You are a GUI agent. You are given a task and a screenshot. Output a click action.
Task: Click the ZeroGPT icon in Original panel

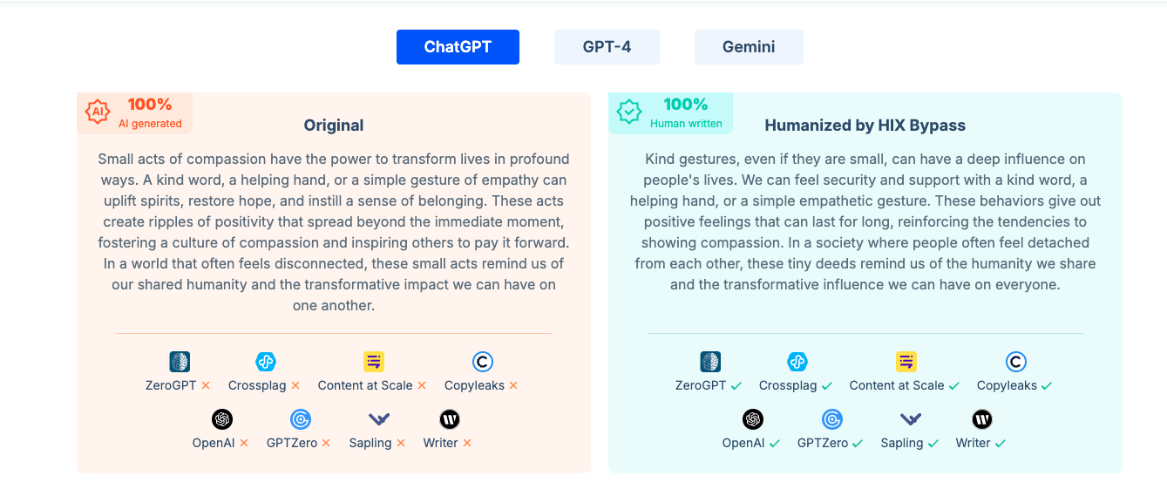pyautogui.click(x=180, y=362)
